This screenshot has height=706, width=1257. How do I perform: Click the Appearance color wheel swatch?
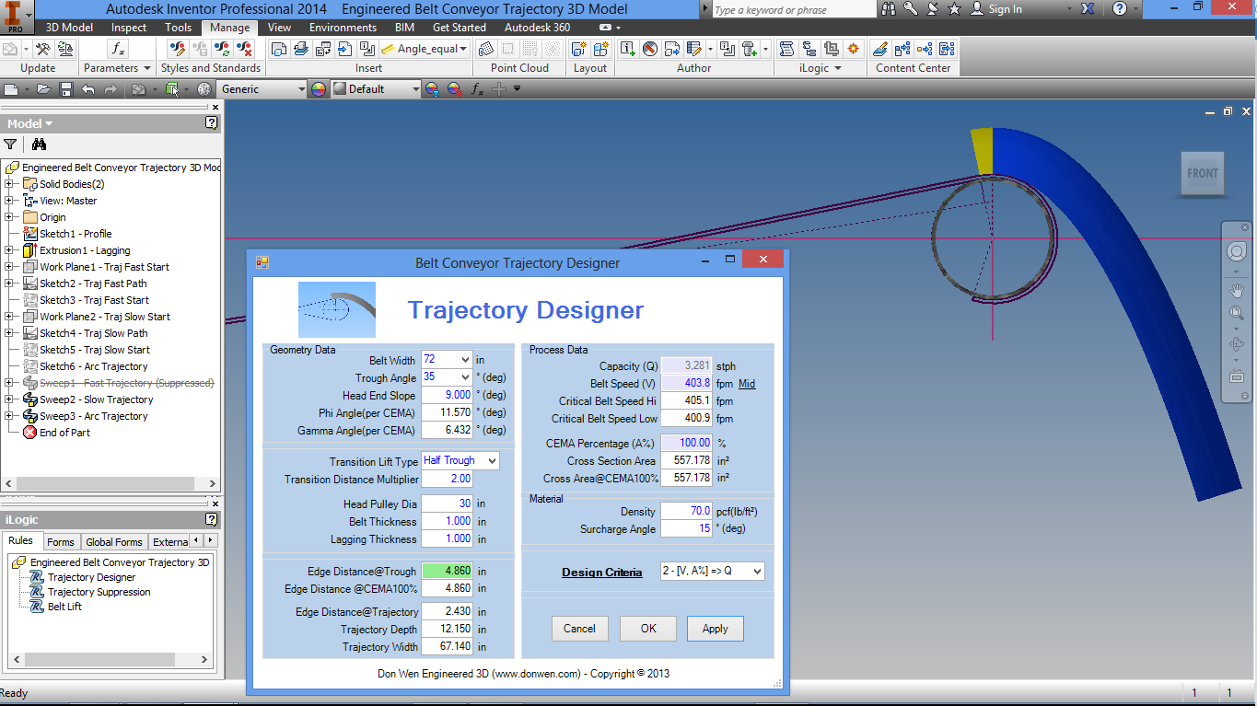click(319, 89)
